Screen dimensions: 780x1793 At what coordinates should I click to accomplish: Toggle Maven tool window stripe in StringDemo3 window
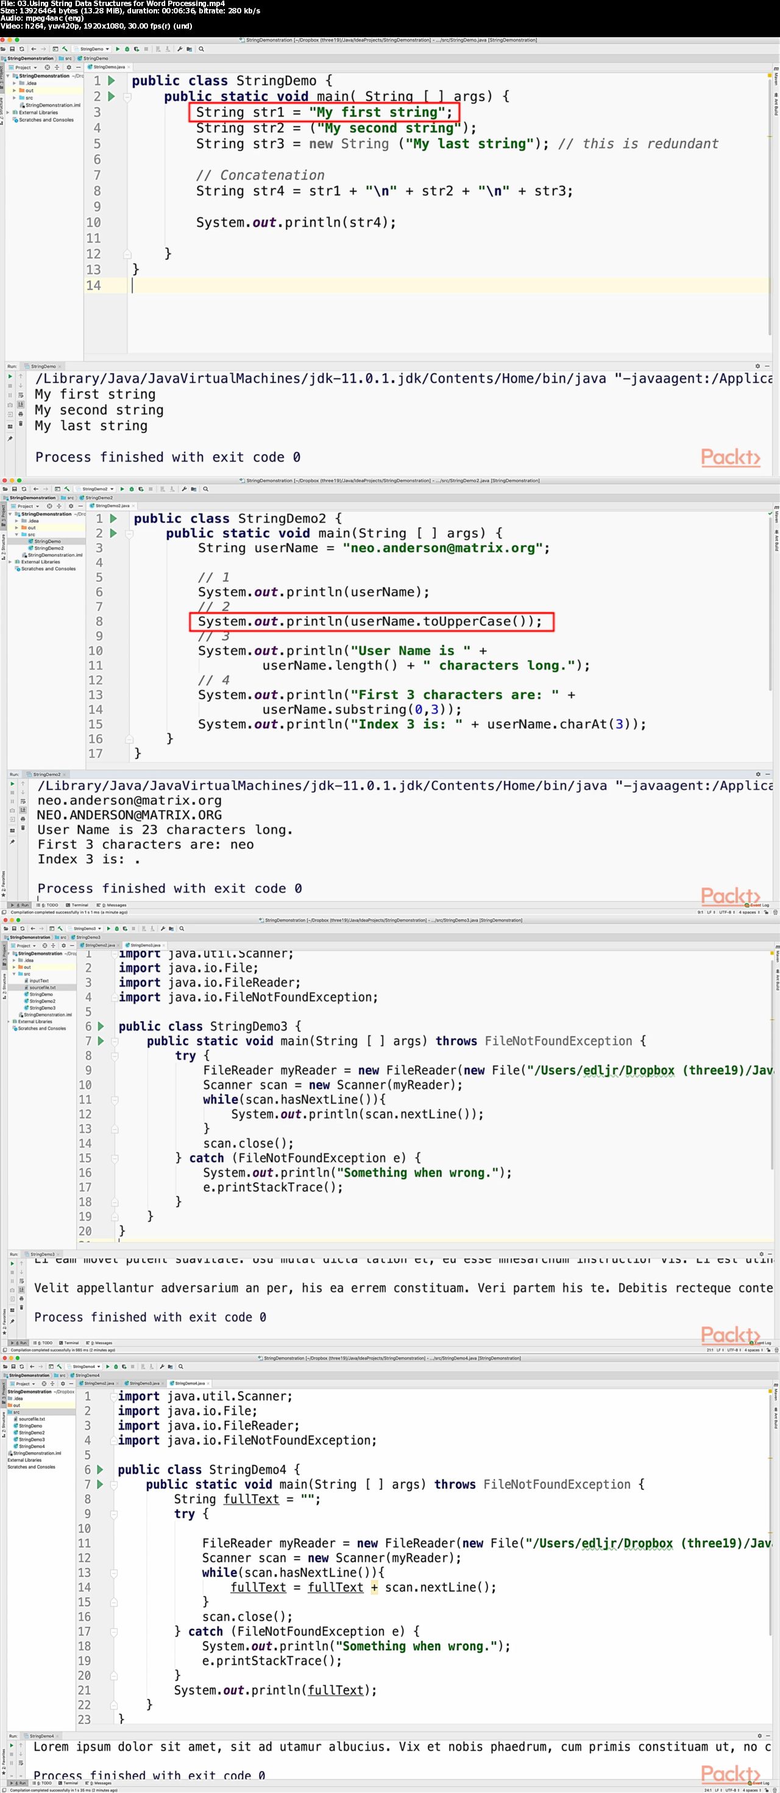click(776, 953)
